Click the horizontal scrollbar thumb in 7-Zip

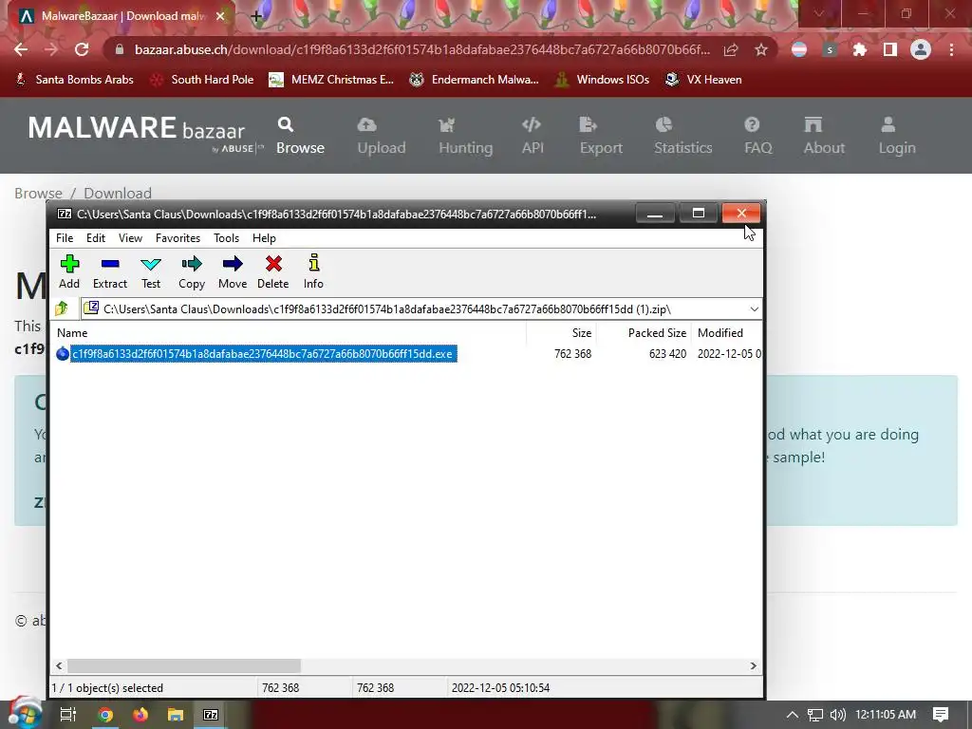184,665
